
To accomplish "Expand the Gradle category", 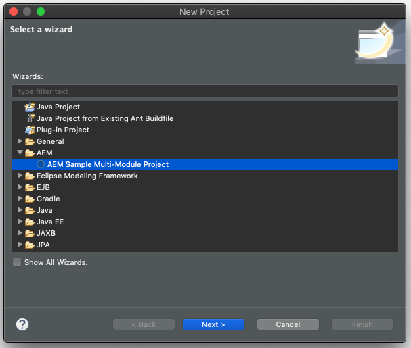I will pos(20,199).
